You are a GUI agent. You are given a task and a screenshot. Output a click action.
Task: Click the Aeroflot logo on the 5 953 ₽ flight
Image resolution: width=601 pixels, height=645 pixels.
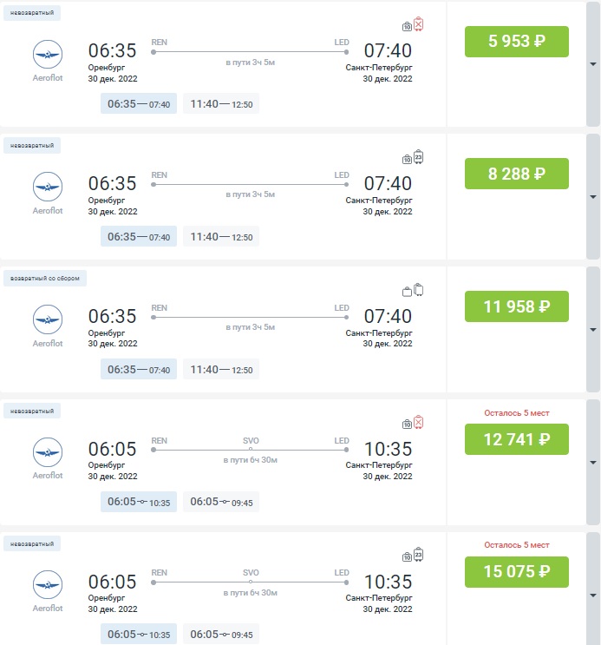pyautogui.click(x=48, y=56)
